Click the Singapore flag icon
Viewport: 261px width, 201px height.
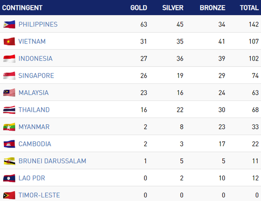9,76
